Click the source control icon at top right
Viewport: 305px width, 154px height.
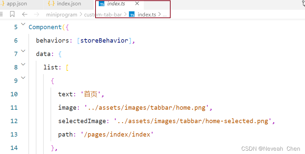[303, 3]
